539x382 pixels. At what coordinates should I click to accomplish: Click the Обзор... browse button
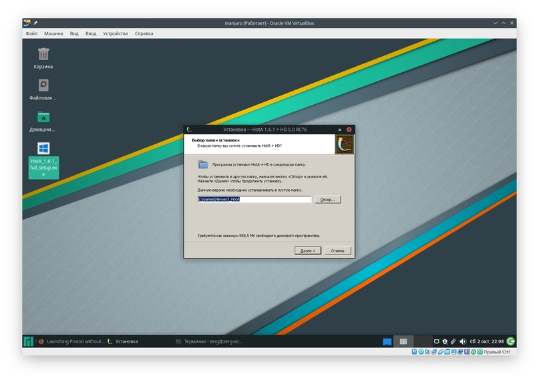tap(328, 200)
